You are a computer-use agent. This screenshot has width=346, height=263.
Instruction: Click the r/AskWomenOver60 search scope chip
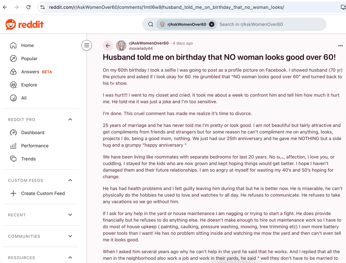(186, 24)
